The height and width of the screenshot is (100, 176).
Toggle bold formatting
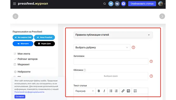click(x=99, y=91)
